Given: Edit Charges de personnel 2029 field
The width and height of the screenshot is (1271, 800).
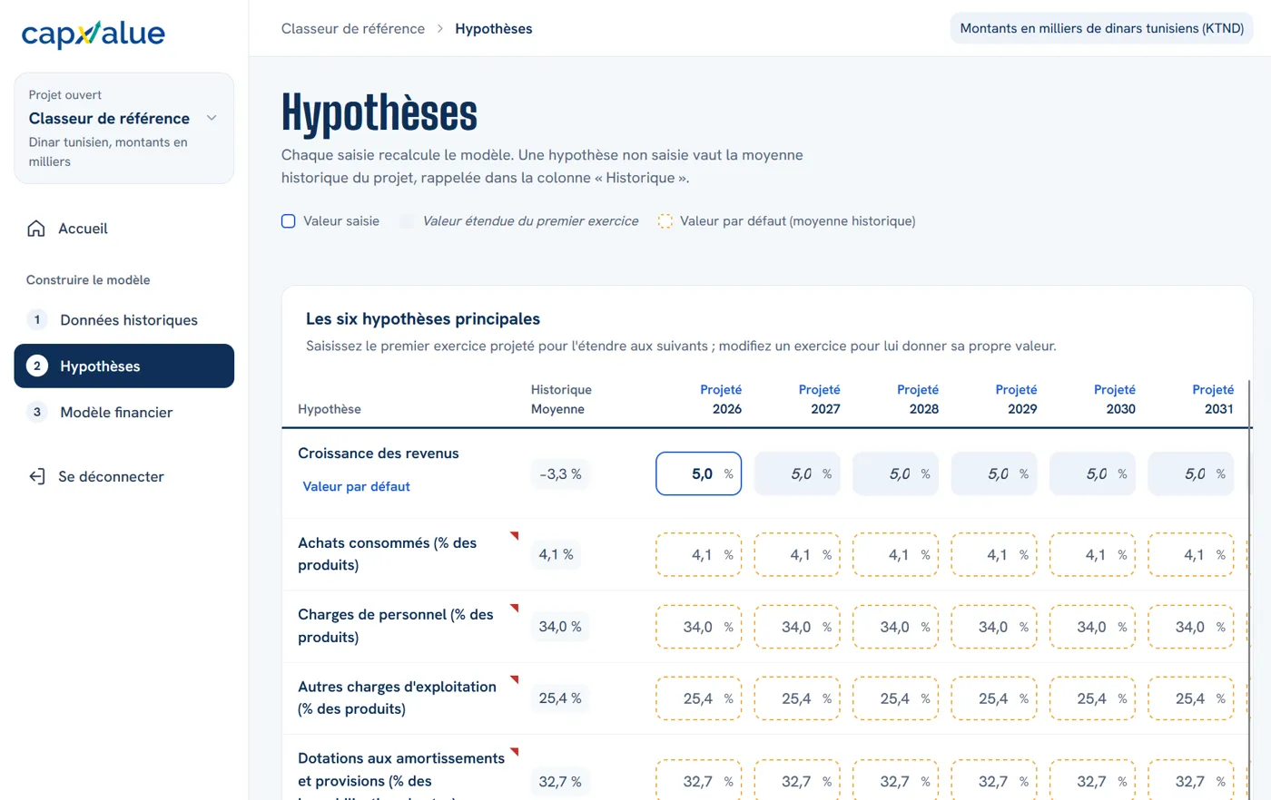Looking at the screenshot, I should 994,627.
